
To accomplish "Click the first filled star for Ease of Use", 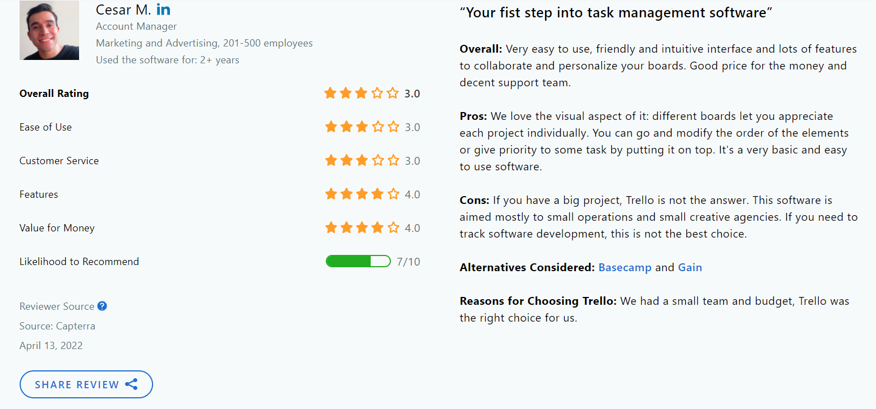I will click(x=330, y=127).
